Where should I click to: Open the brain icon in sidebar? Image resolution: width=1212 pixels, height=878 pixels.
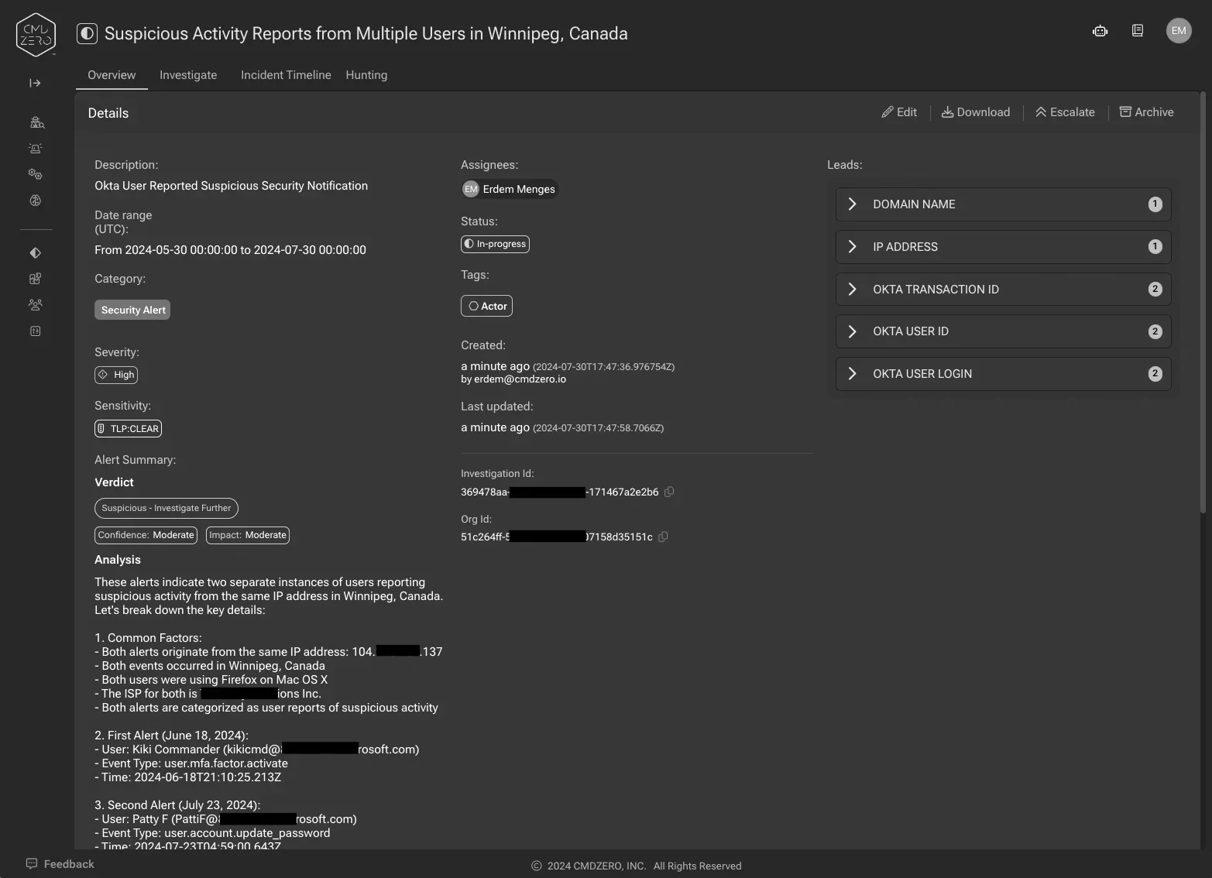(x=36, y=201)
